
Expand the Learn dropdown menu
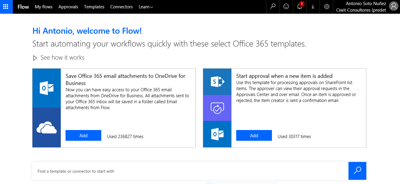pyautogui.click(x=146, y=7)
